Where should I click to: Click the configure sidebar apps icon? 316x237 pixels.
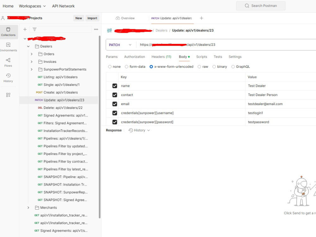[8, 95]
